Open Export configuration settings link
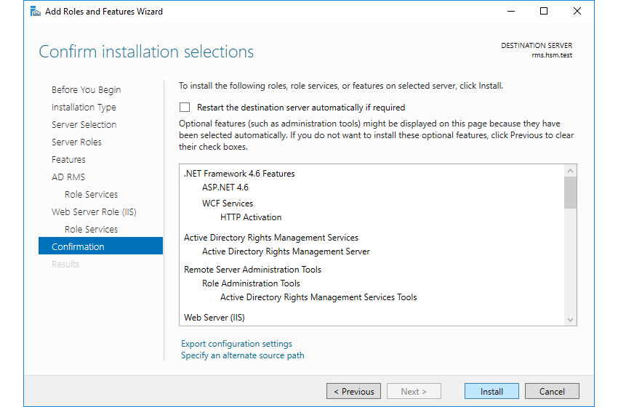 point(236,344)
